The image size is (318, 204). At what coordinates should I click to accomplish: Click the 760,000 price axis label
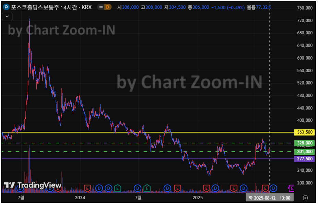tap(305, 8)
